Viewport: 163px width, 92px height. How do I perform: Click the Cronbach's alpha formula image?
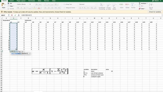click(50, 71)
